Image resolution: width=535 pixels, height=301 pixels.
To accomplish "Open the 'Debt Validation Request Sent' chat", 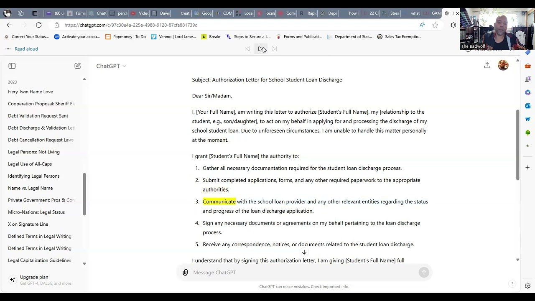I will click(38, 116).
